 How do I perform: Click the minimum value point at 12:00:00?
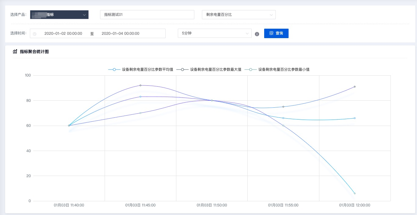[x=354, y=193]
